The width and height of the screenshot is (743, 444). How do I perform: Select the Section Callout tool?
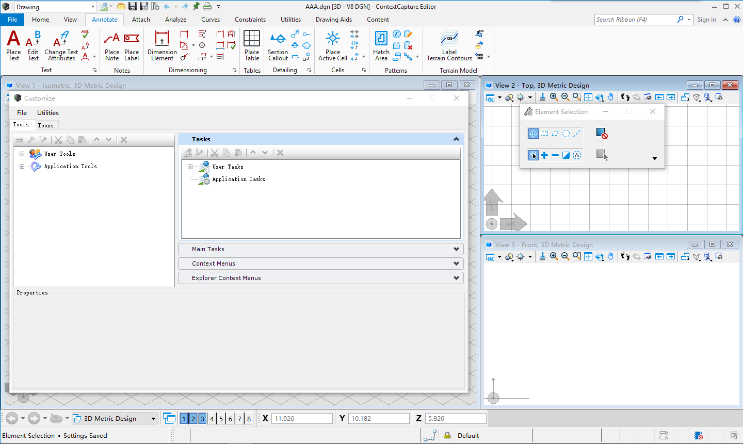(x=278, y=45)
